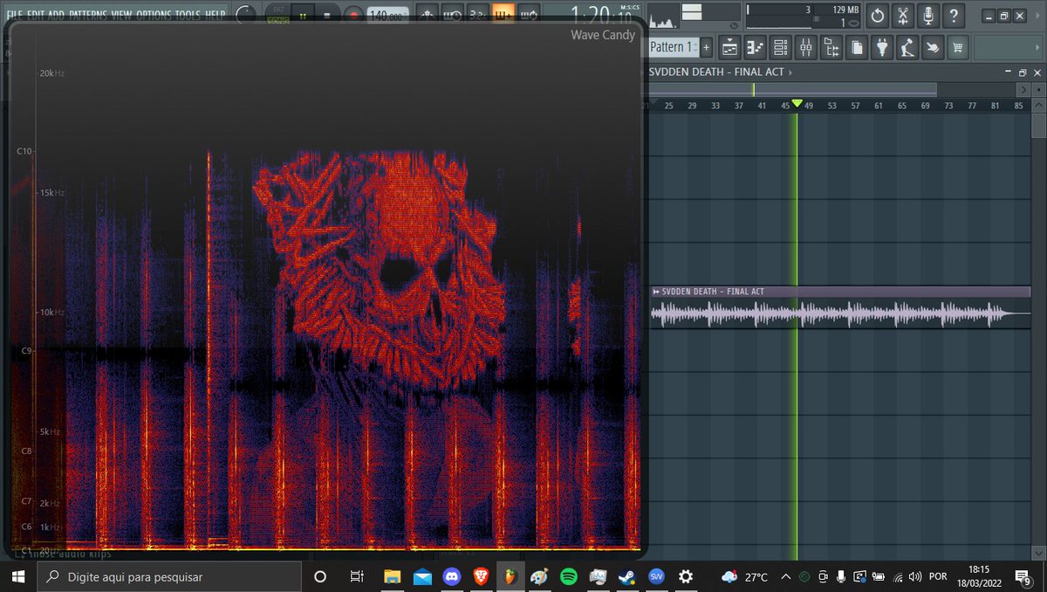Open the ADD menu
This screenshot has height=592, width=1047.
(x=57, y=15)
